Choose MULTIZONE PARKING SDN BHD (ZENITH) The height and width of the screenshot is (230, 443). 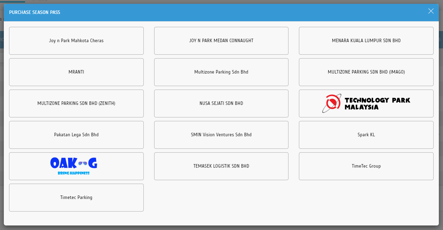point(76,103)
